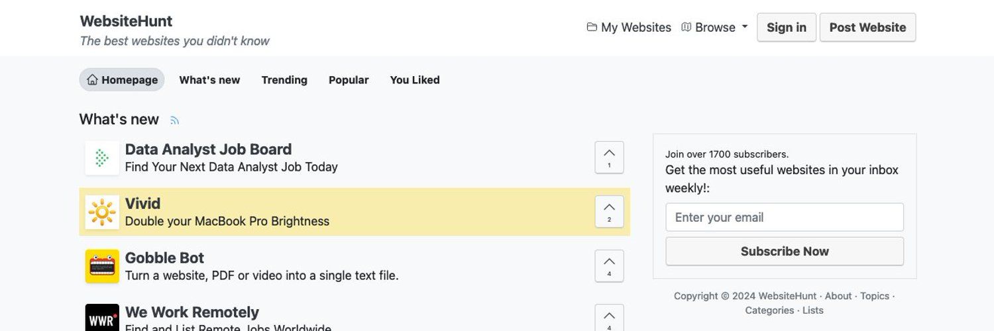Expand the Browse dropdown menu
The image size is (994, 331).
tap(714, 27)
